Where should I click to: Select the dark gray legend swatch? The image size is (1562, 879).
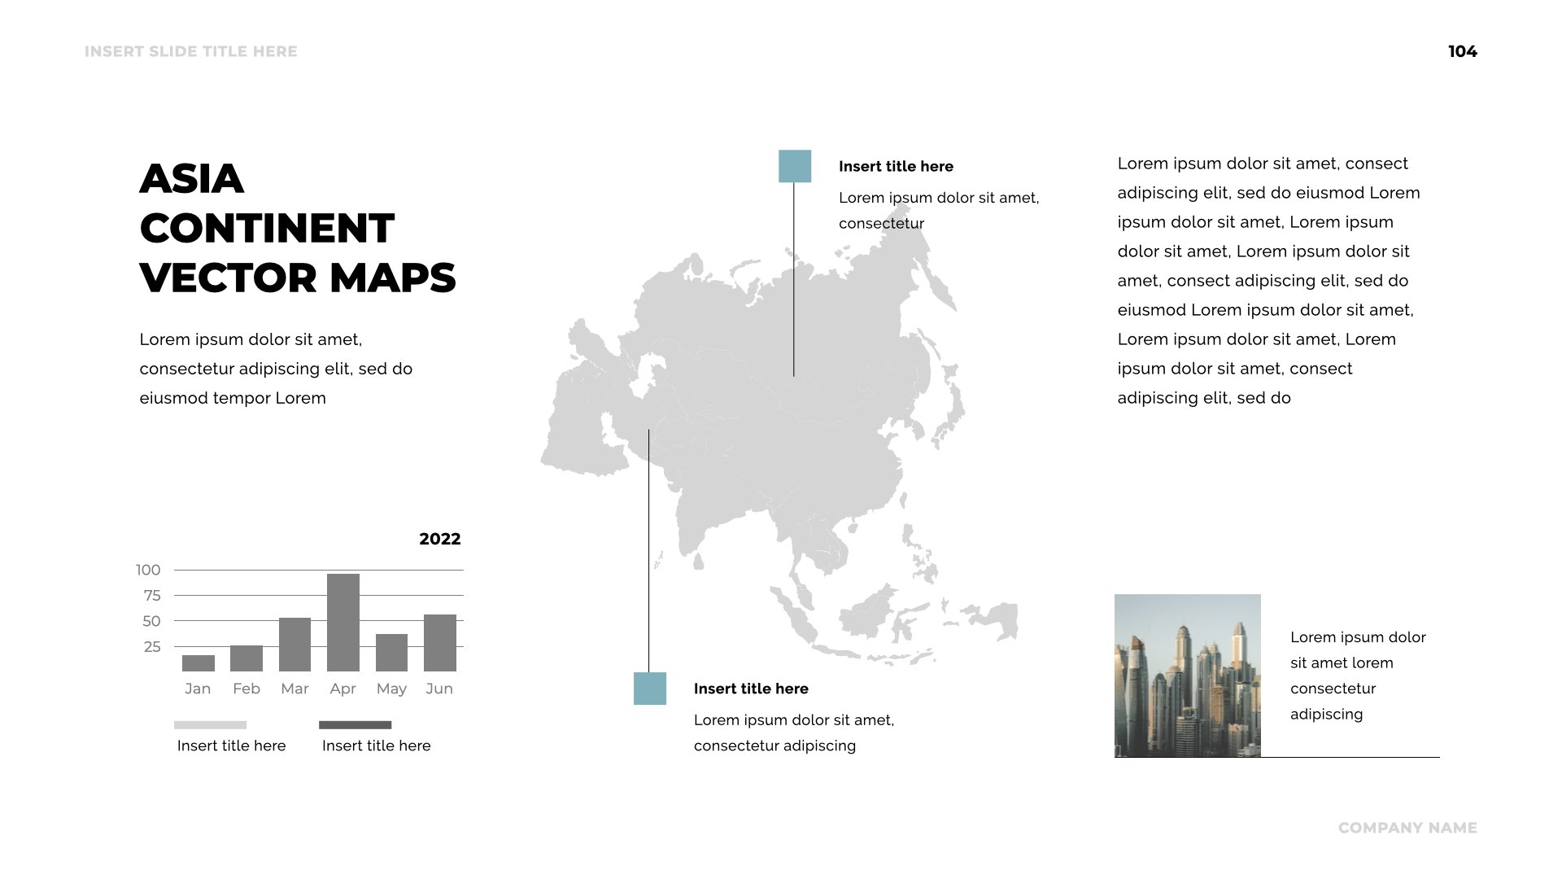coord(355,724)
